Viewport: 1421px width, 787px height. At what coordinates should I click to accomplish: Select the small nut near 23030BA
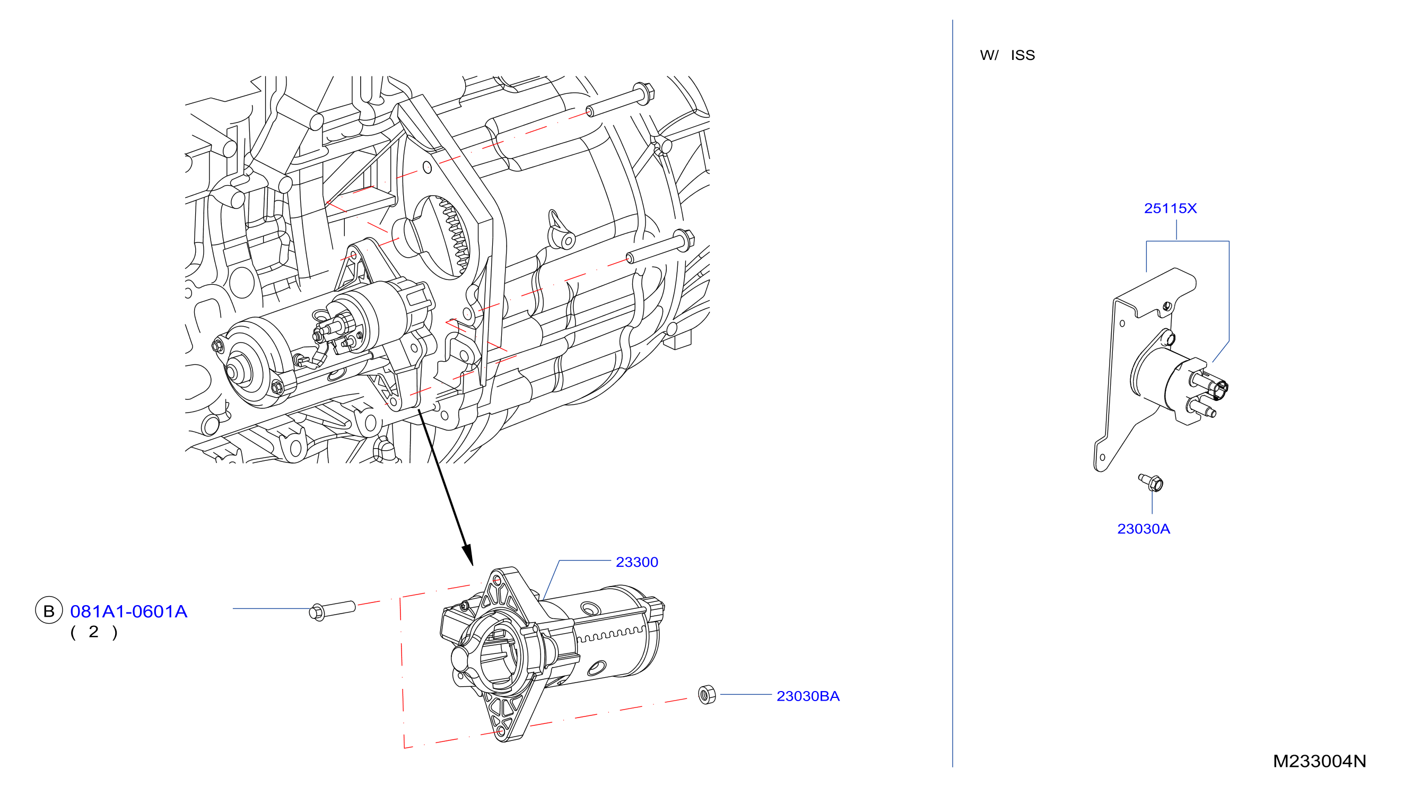[707, 694]
